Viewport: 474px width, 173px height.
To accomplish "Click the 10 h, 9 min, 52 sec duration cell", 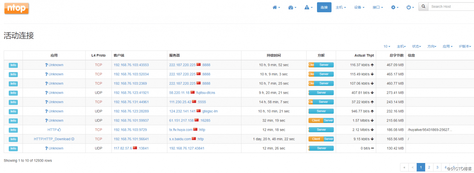I will click(x=274, y=65).
